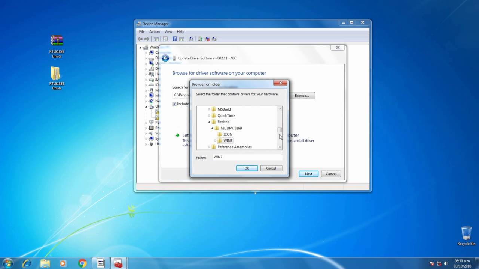Select the Recycle Bin desktop icon
This screenshot has width=479, height=269.
[x=466, y=236]
